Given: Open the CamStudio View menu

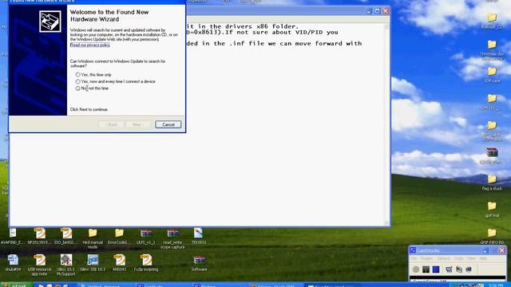Looking at the screenshot, I should tap(472, 258).
